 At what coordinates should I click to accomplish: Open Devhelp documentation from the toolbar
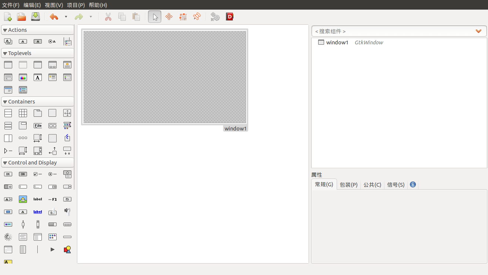229,17
